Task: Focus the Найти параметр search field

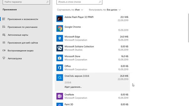Action: [26, 2]
